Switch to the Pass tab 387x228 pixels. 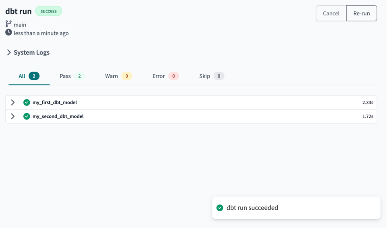72,76
